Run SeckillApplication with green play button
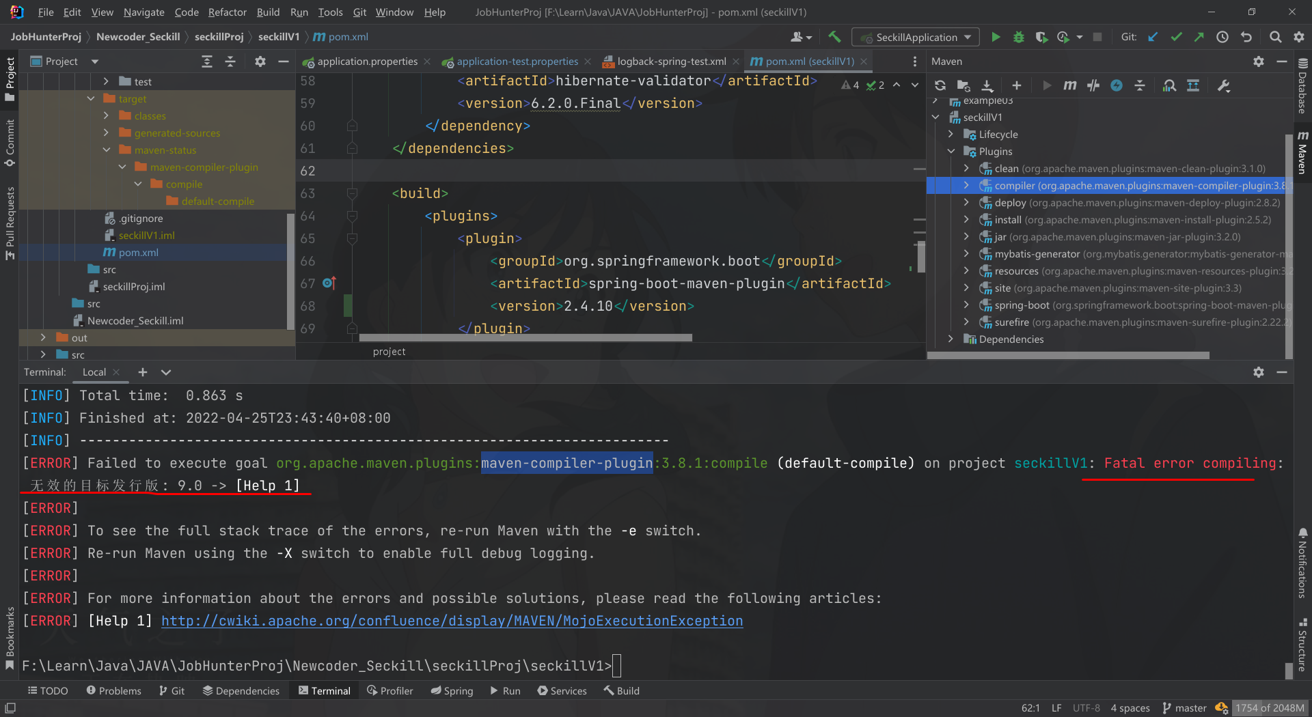Viewport: 1312px width, 717px height. tap(996, 37)
